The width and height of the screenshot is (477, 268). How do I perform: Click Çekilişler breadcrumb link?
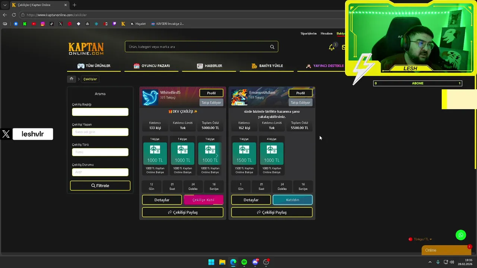coord(90,79)
